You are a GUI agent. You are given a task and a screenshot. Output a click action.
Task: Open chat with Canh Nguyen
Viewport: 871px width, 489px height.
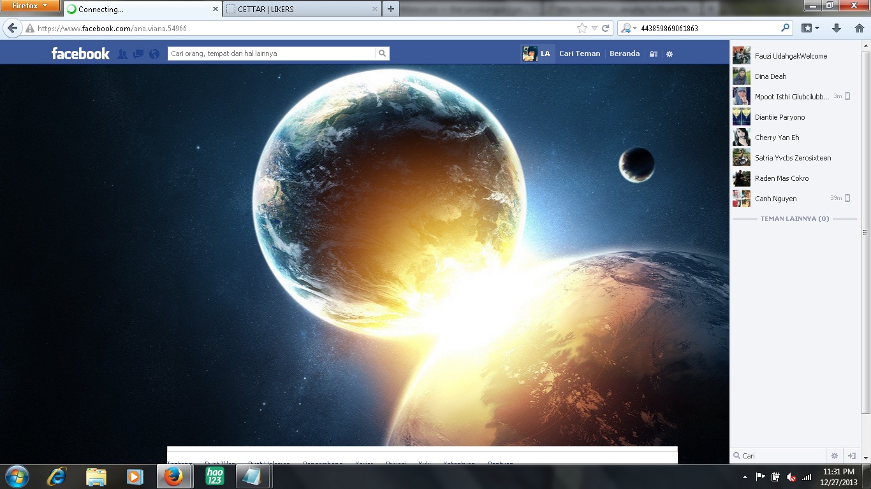point(793,199)
